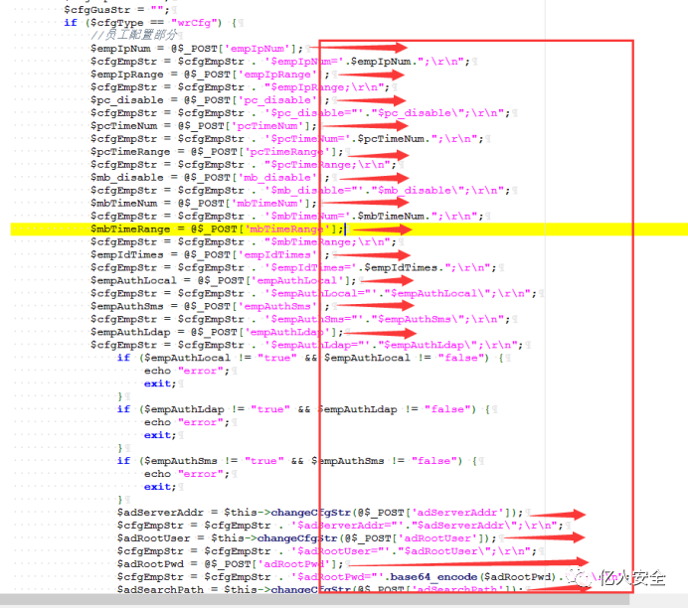This screenshot has height=608, width=688.
Task: Click the line assigning $pcTimeNum from $_POST
Action: [203, 126]
